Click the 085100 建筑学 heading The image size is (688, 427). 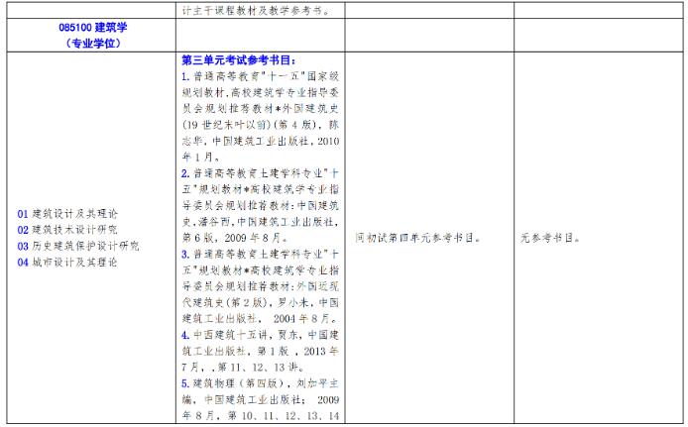pyautogui.click(x=91, y=28)
